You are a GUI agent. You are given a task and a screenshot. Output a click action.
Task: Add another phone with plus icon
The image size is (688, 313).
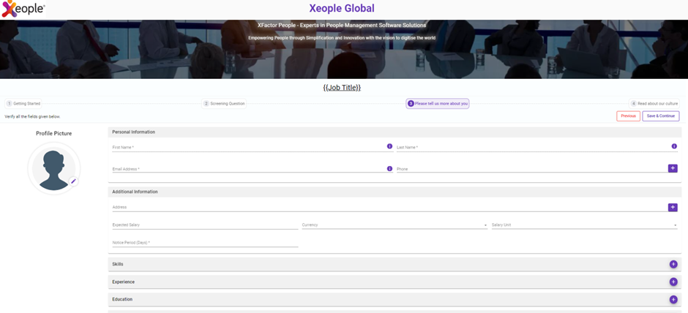tap(673, 168)
